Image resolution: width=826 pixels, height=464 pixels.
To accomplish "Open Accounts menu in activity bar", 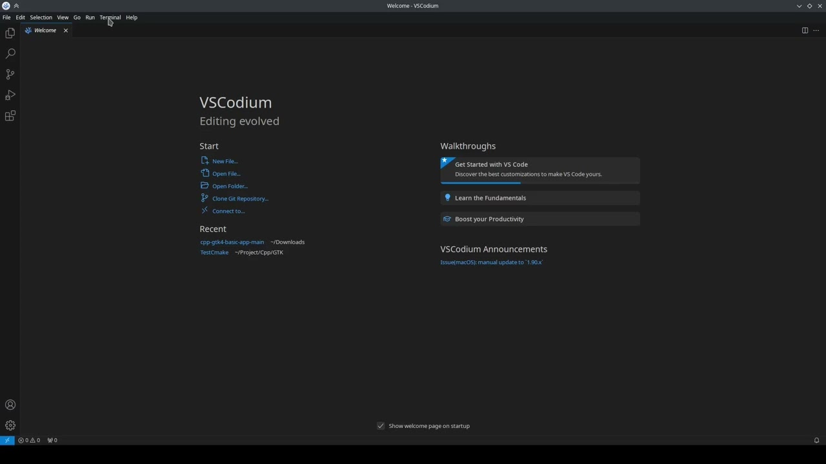I will click(10, 405).
